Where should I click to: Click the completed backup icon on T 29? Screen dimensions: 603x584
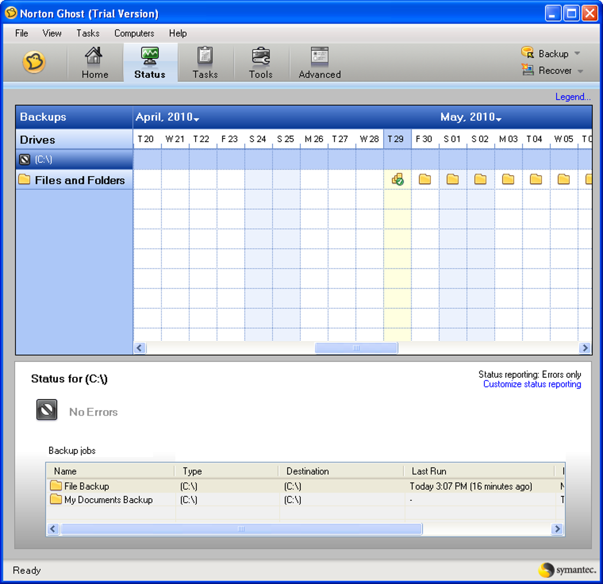tap(398, 179)
